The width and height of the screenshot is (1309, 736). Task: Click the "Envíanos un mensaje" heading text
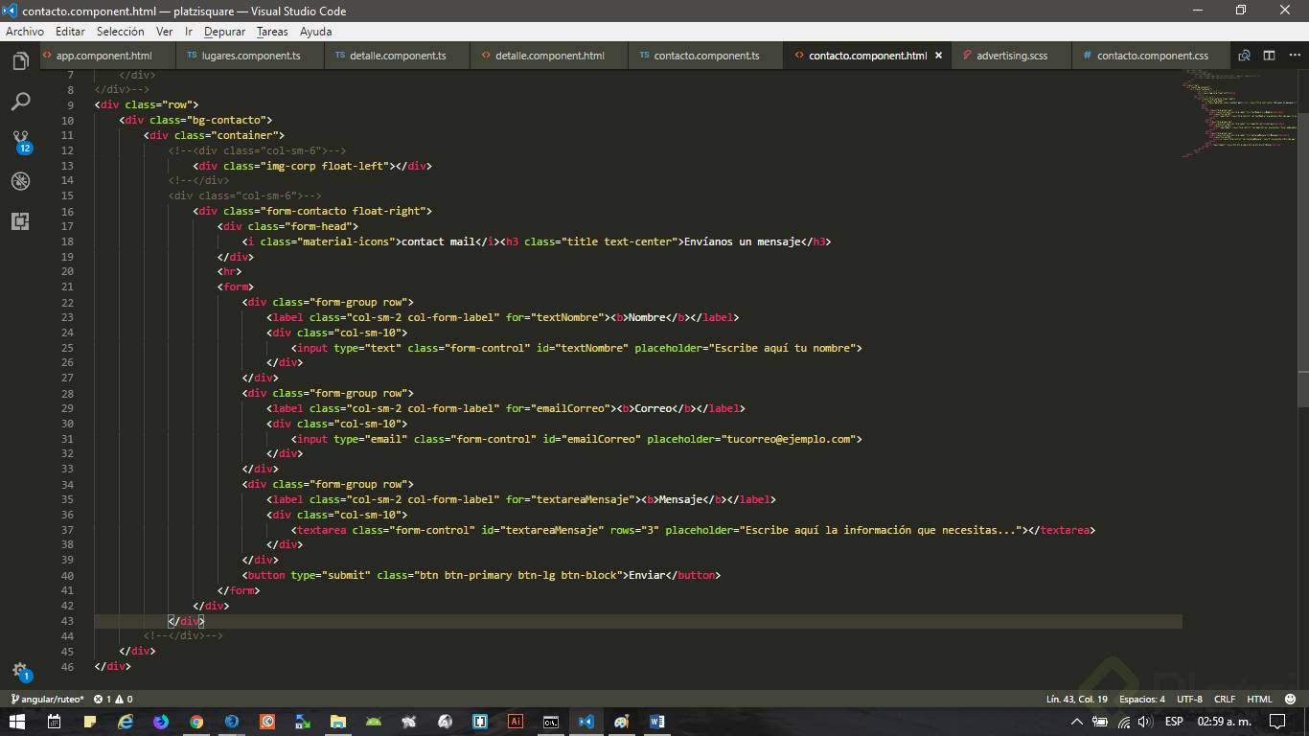click(x=742, y=241)
